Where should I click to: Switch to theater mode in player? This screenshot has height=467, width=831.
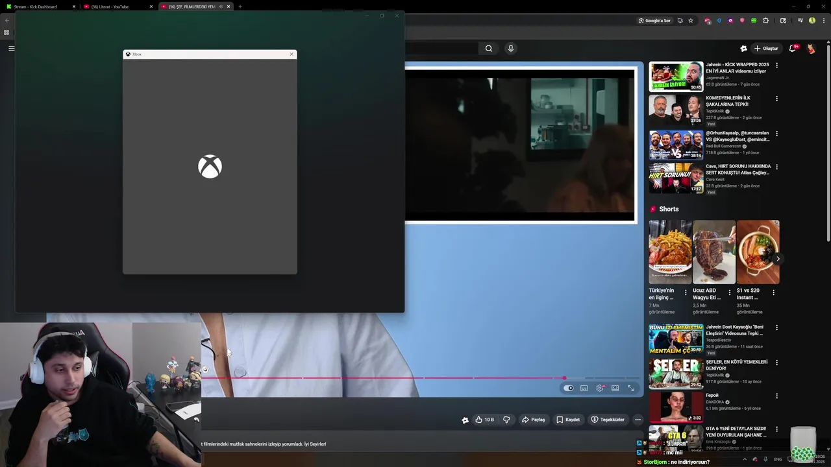[x=615, y=388]
